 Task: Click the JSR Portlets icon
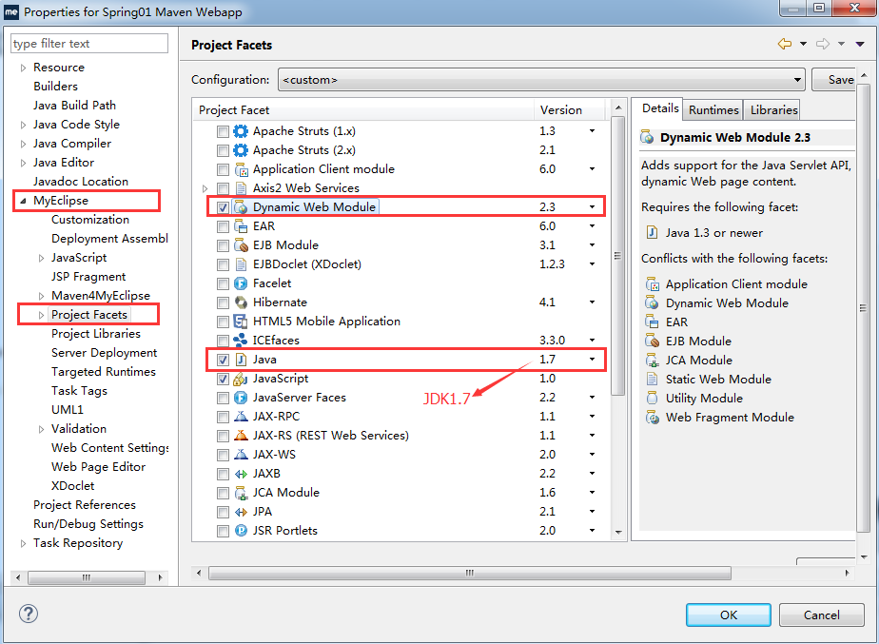click(241, 531)
